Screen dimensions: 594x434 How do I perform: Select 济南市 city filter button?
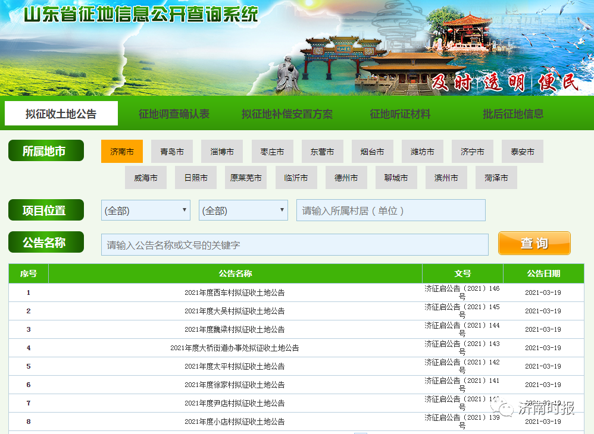click(x=122, y=152)
